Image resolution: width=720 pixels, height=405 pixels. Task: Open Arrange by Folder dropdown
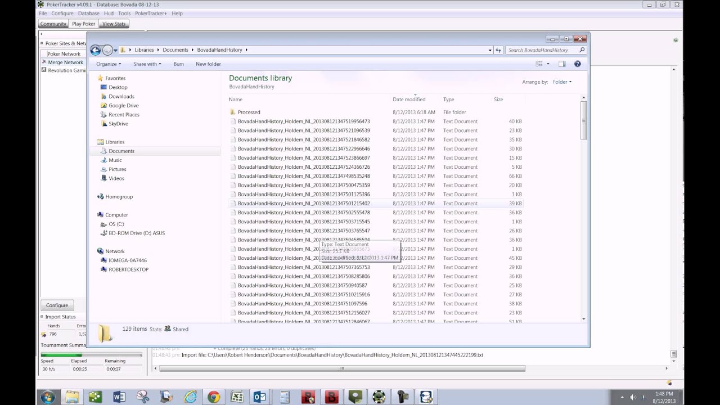point(562,82)
